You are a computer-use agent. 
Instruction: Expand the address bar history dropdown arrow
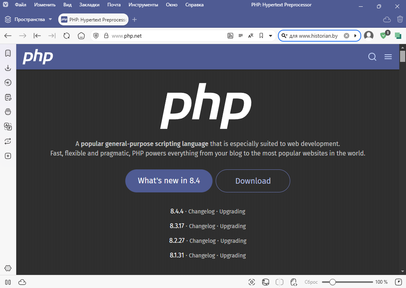tap(270, 36)
